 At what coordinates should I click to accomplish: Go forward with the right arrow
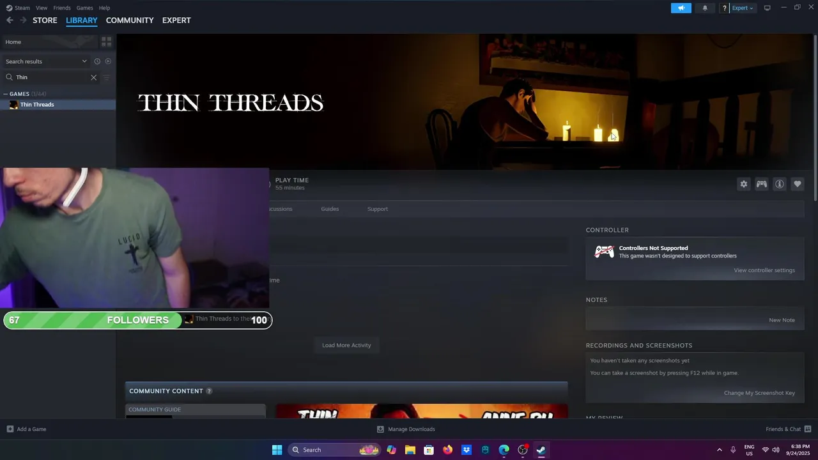[23, 20]
